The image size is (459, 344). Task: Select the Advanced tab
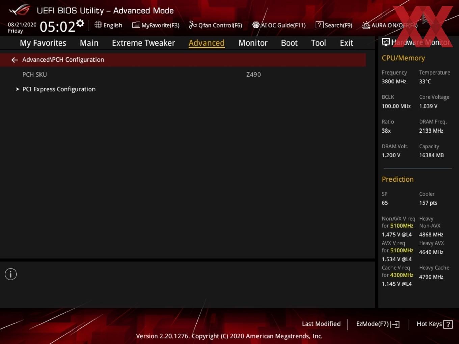[x=207, y=43]
